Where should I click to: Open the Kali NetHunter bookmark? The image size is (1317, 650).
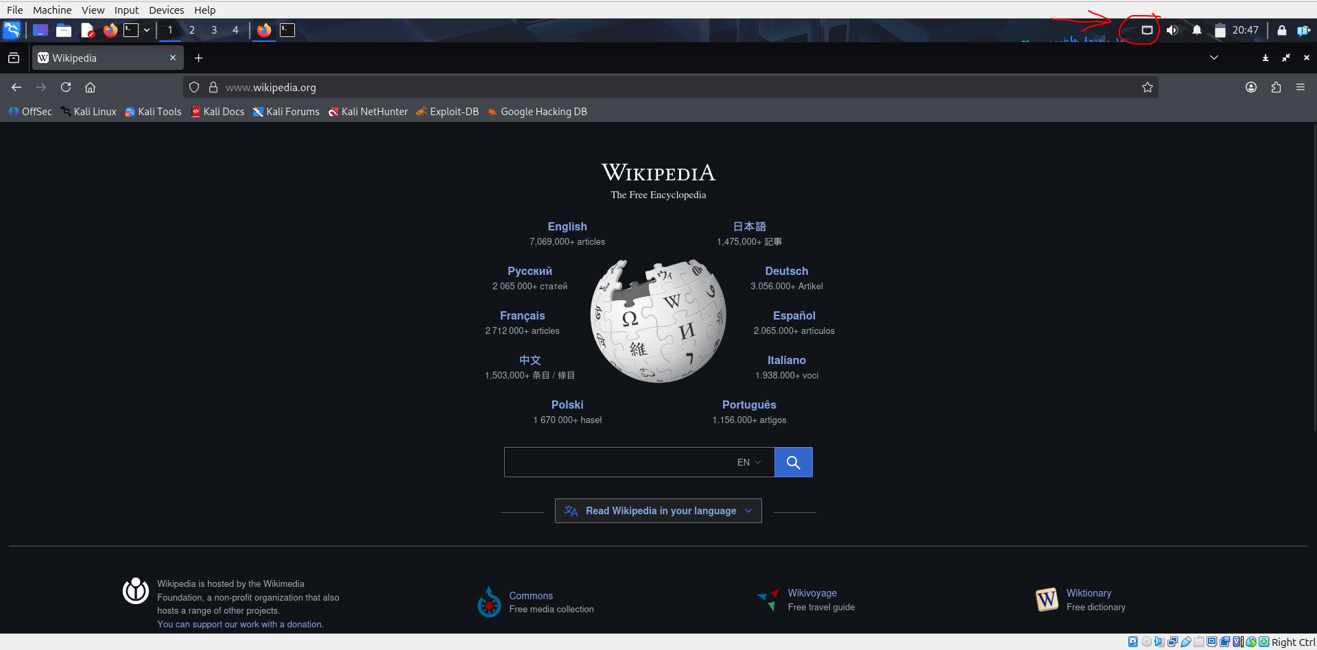(x=368, y=111)
